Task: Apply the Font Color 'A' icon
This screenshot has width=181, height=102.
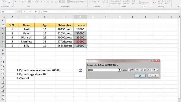Action: pyautogui.click(x=42, y=1)
